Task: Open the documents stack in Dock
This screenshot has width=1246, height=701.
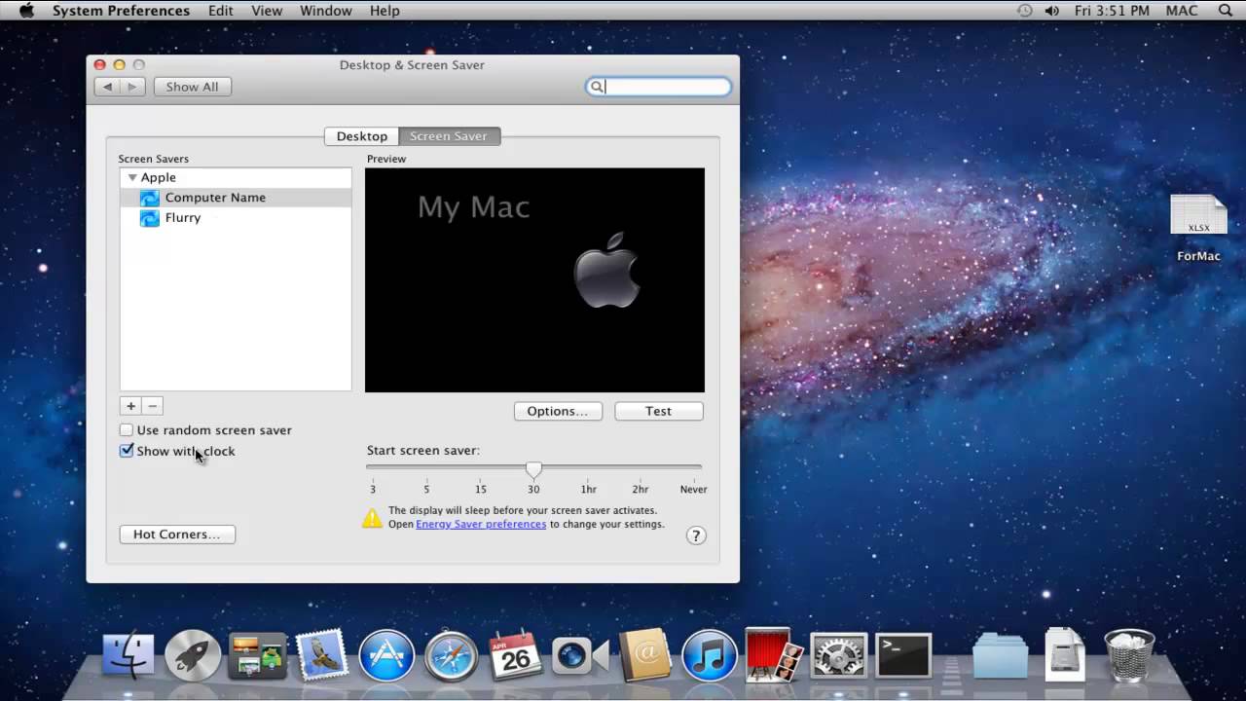Action: (1065, 654)
